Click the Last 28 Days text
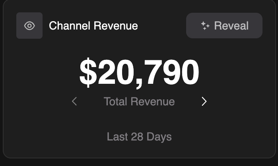The width and height of the screenshot is (278, 166). tap(139, 136)
